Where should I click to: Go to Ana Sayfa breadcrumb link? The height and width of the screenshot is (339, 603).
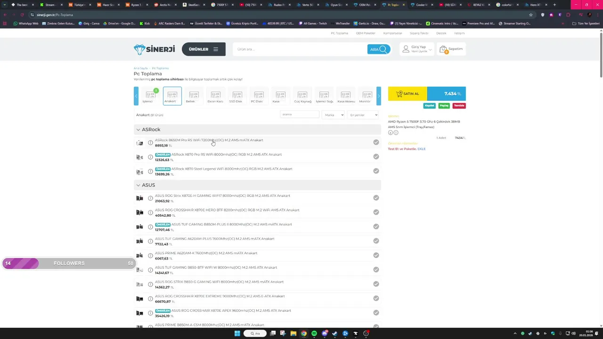(x=140, y=68)
